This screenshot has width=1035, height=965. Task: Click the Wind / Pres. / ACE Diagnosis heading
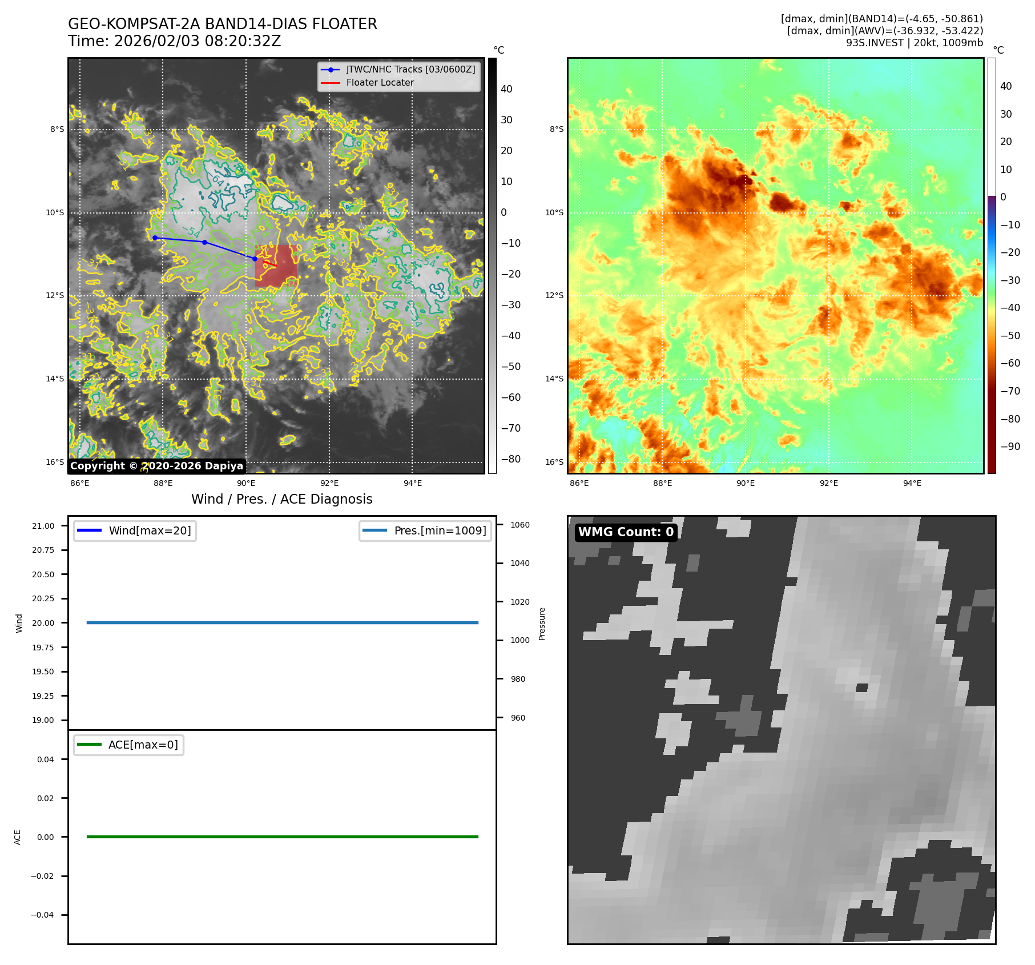(281, 499)
